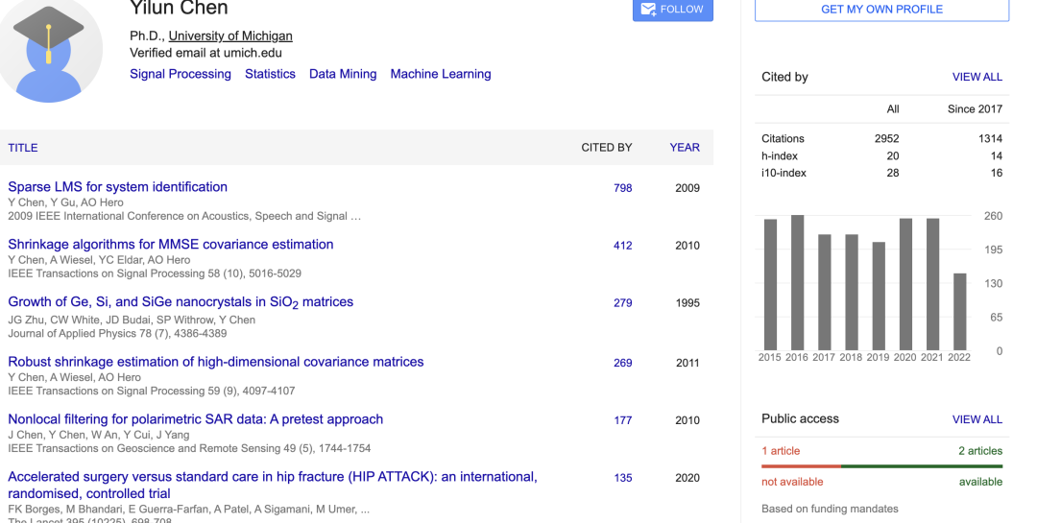Open Sparse LMS for system identification paper
This screenshot has width=1037, height=523.
(118, 187)
